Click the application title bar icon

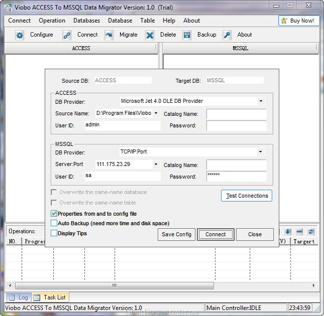(8, 8)
